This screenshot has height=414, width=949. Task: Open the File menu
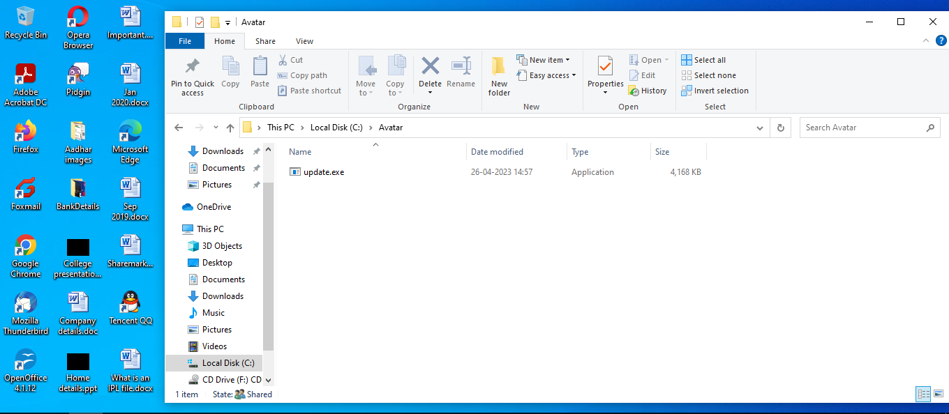point(184,40)
